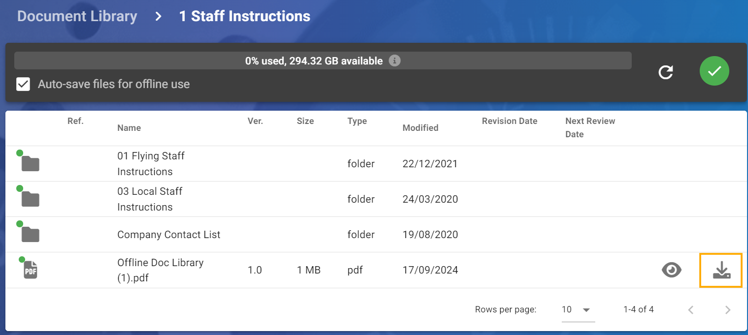This screenshot has width=748, height=335.
Task: Open the Rows per page dropdown
Action: (x=577, y=310)
